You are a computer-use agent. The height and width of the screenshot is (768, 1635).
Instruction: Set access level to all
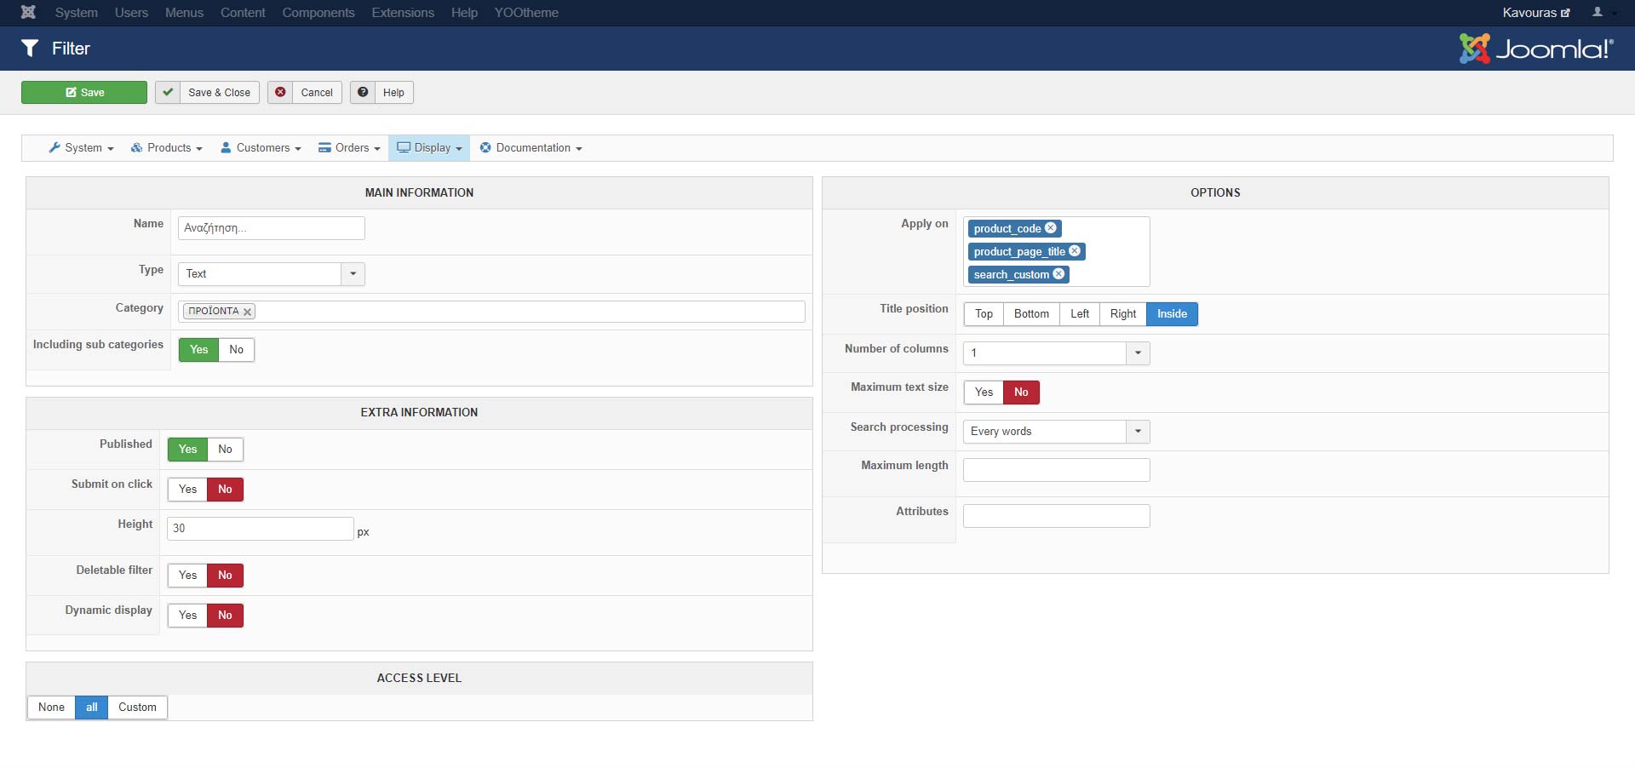click(x=92, y=708)
